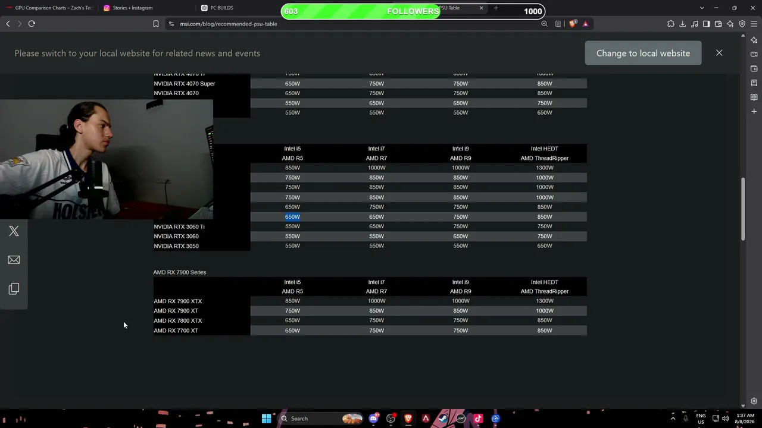Open the media control music-note icon
Viewport: 762px width, 428px height.
[695, 24]
